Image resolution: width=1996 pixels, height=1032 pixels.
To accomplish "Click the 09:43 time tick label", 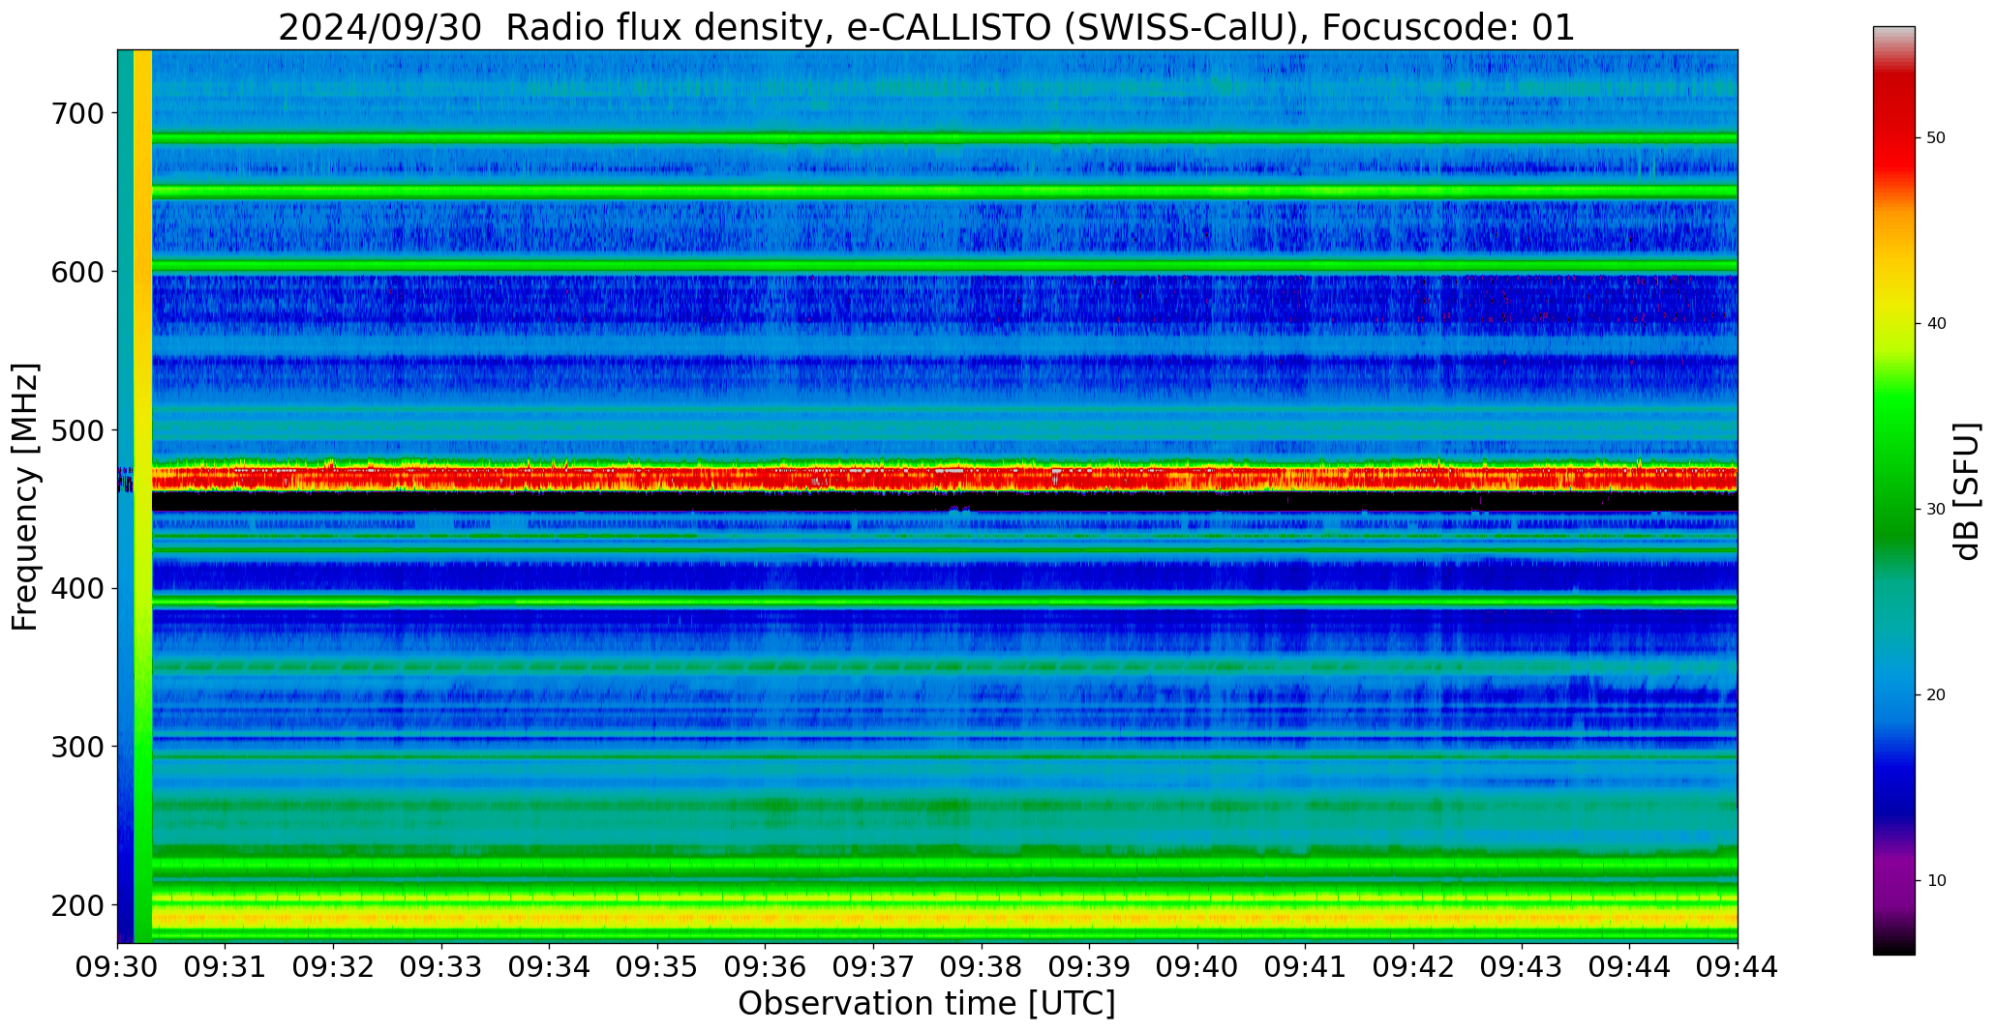I will (1523, 967).
